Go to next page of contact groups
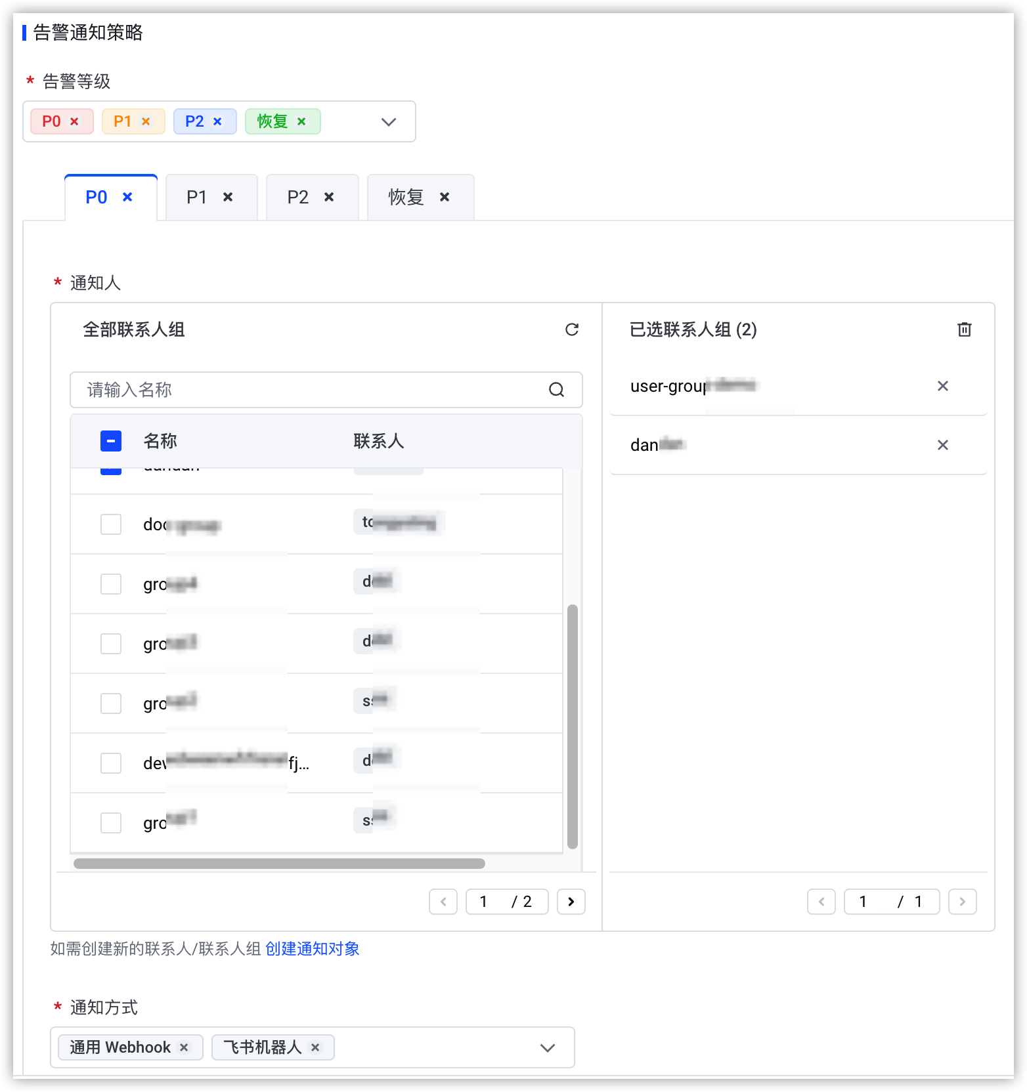 [571, 902]
